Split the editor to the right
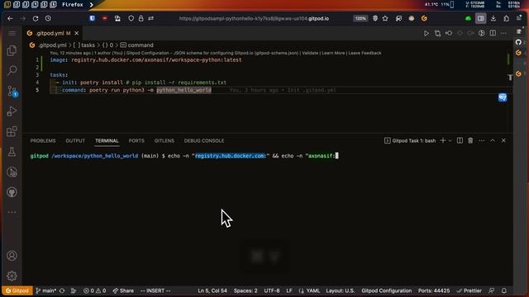 coord(493,33)
